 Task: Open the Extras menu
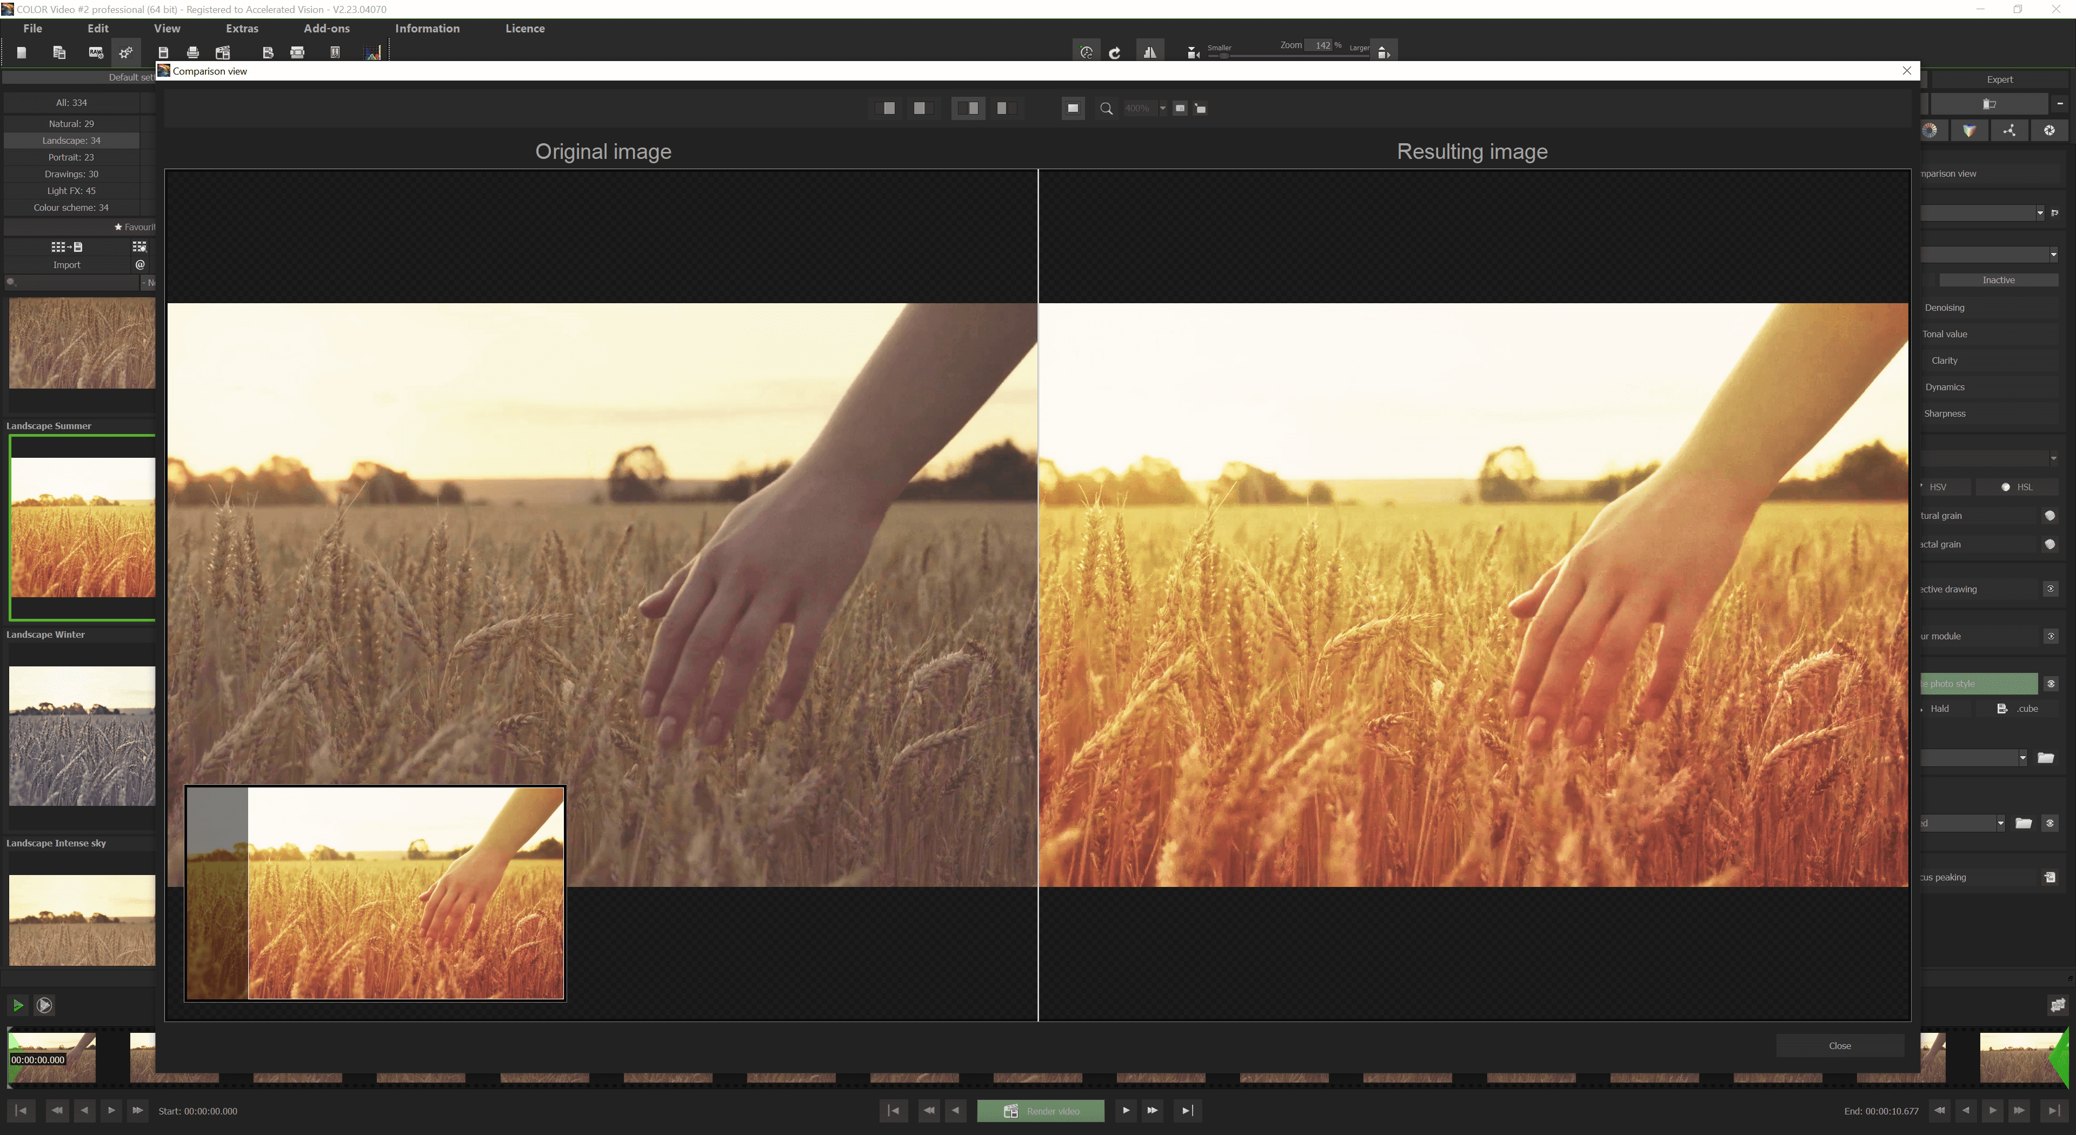pos(242,28)
